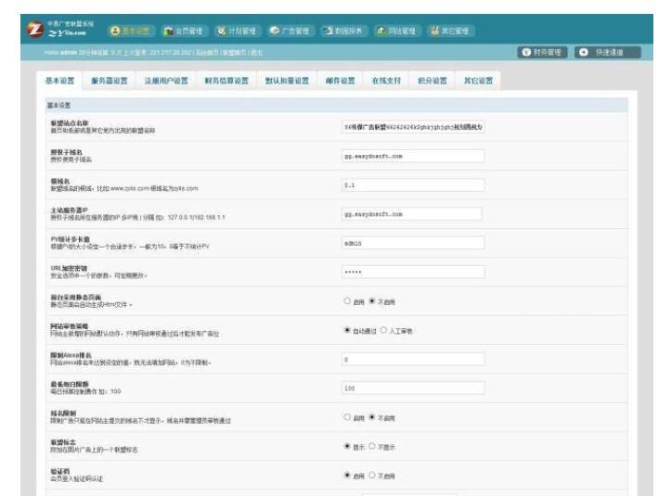Screen dimensions: 671x496
Task: Click the 授权子域名 input field
Action: coord(413,156)
